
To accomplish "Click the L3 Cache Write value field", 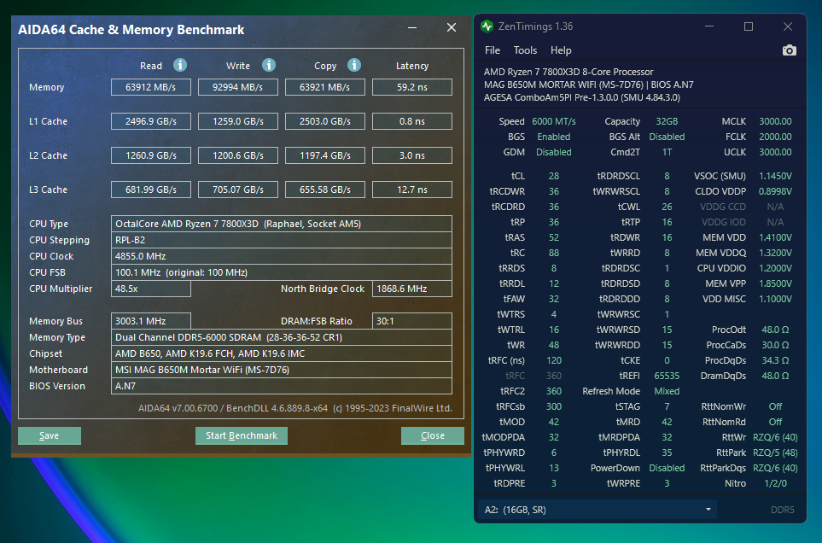I will tap(238, 190).
